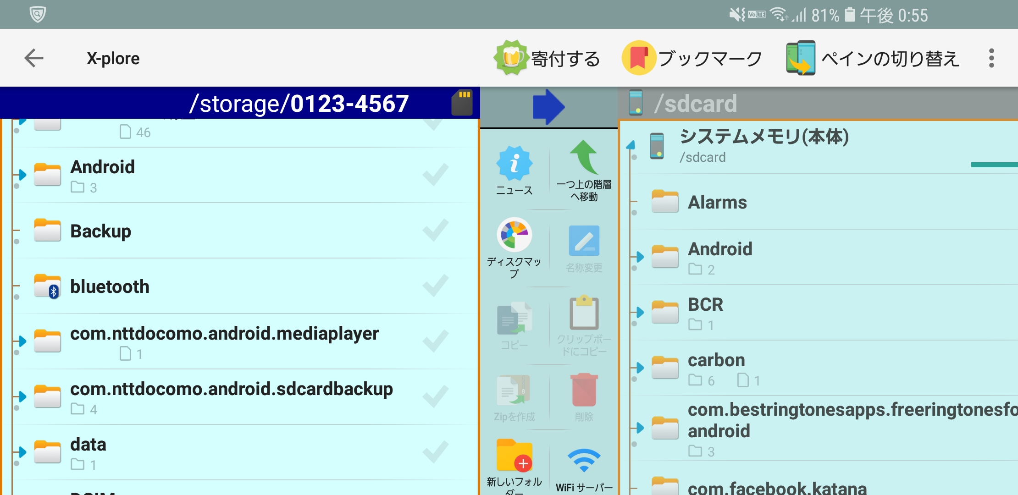Viewport: 1018px width, 495px height.
Task: Open the data folder name
Action: 88,444
